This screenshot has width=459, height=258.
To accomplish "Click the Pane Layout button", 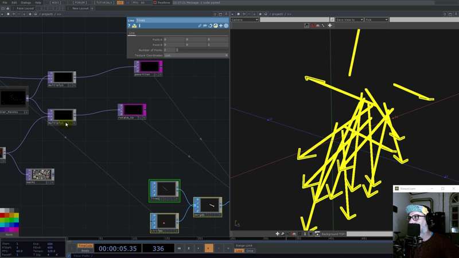I will (x=25, y=9).
